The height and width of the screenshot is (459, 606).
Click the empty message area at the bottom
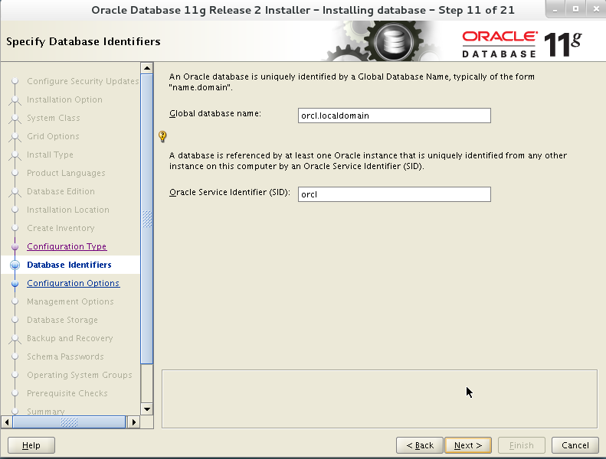click(379, 399)
